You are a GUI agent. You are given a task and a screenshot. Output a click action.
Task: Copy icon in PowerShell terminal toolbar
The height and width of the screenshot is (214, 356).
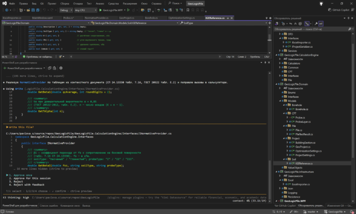[50, 68]
